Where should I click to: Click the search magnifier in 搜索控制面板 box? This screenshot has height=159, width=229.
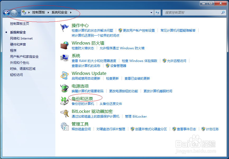[x=223, y=12]
